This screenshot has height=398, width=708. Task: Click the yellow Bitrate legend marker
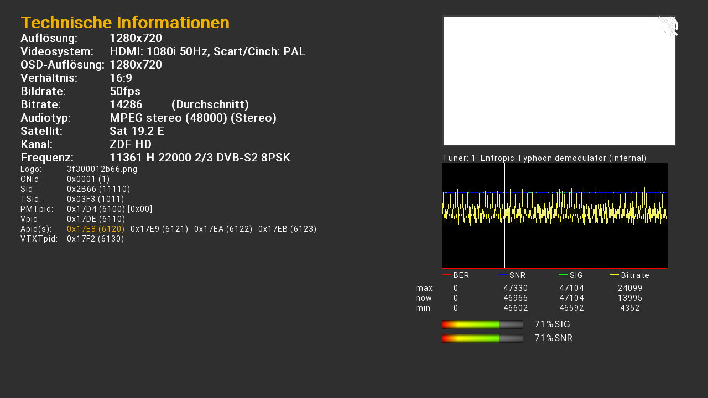pos(614,274)
